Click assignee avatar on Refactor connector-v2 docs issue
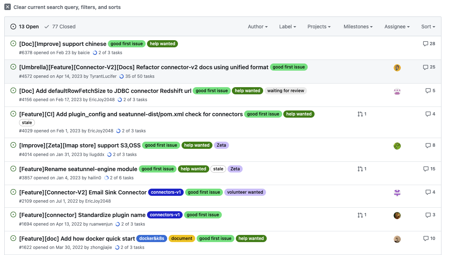Viewport: 449px width, 255px height. [397, 68]
